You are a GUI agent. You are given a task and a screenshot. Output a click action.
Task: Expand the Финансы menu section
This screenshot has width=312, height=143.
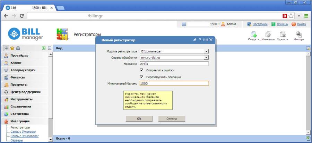(x=25, y=77)
